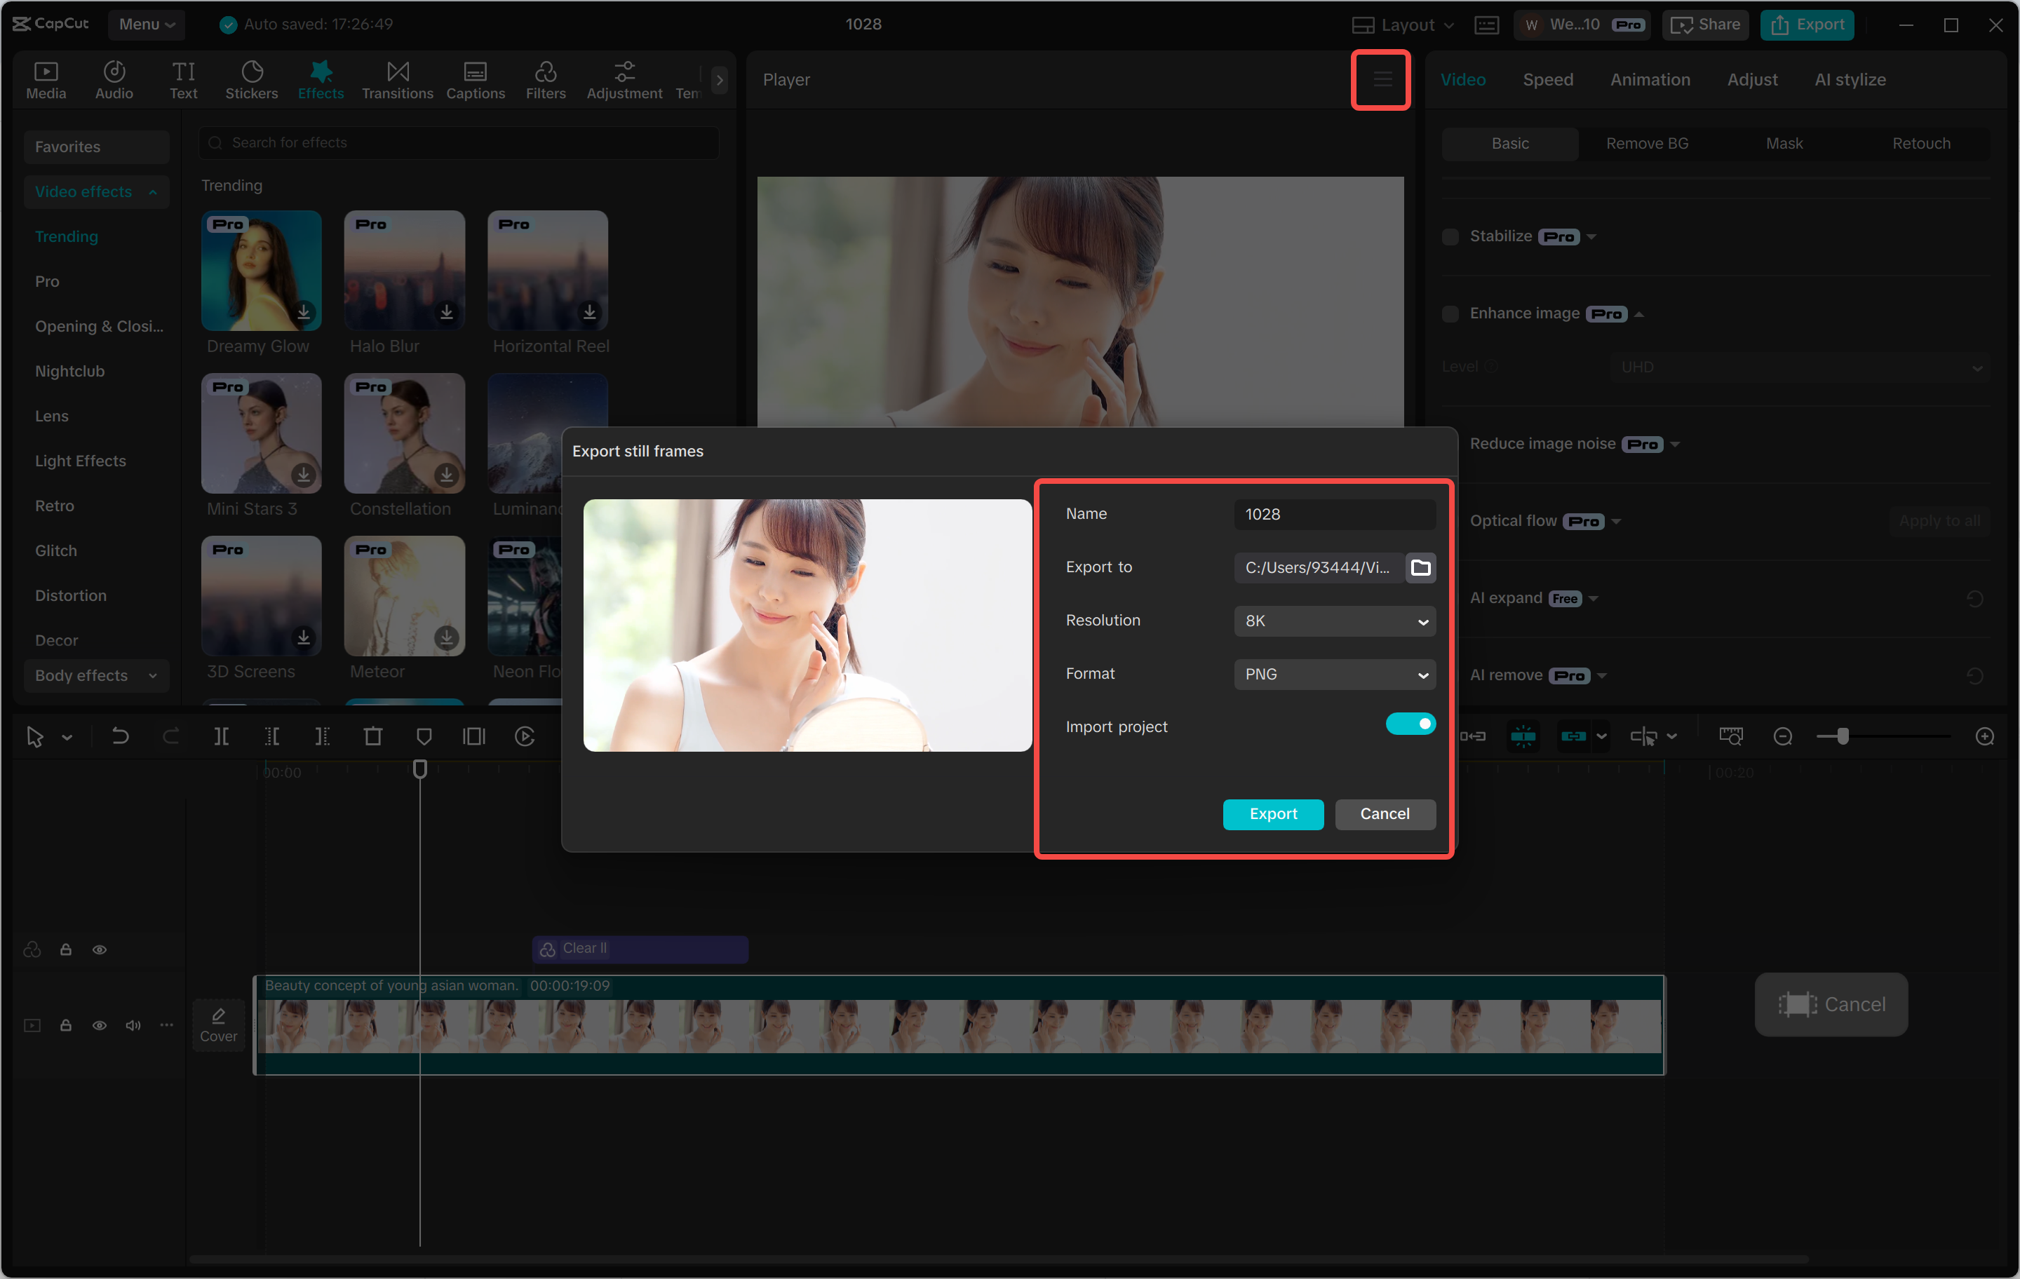Click the Delete icon in the timeline toolbar
The image size is (2020, 1279).
pos(373,736)
